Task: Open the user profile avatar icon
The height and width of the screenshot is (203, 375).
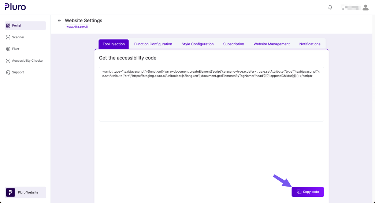Action: coord(365,7)
